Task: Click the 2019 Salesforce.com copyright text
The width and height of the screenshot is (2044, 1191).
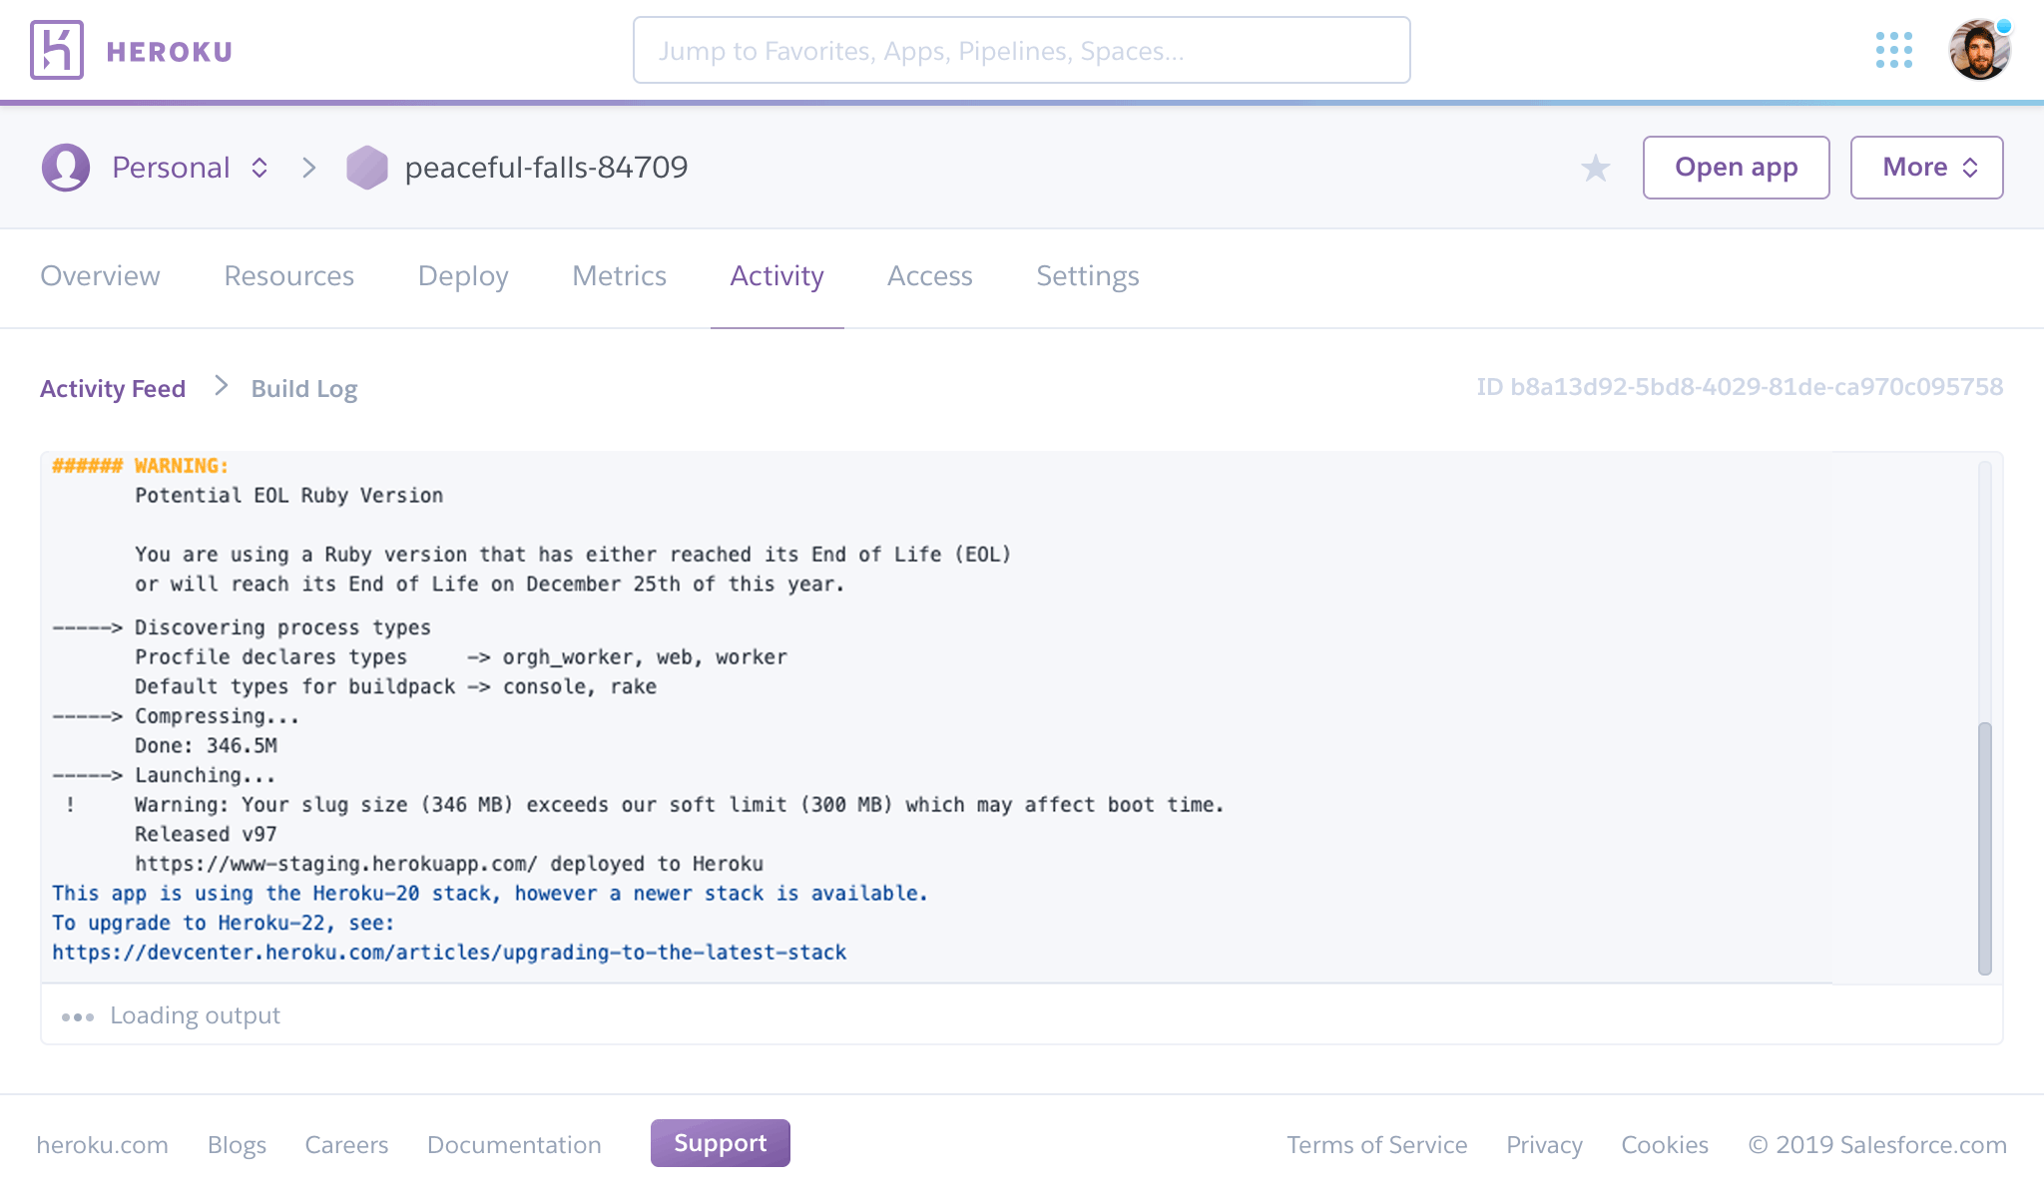Action: point(1877,1145)
